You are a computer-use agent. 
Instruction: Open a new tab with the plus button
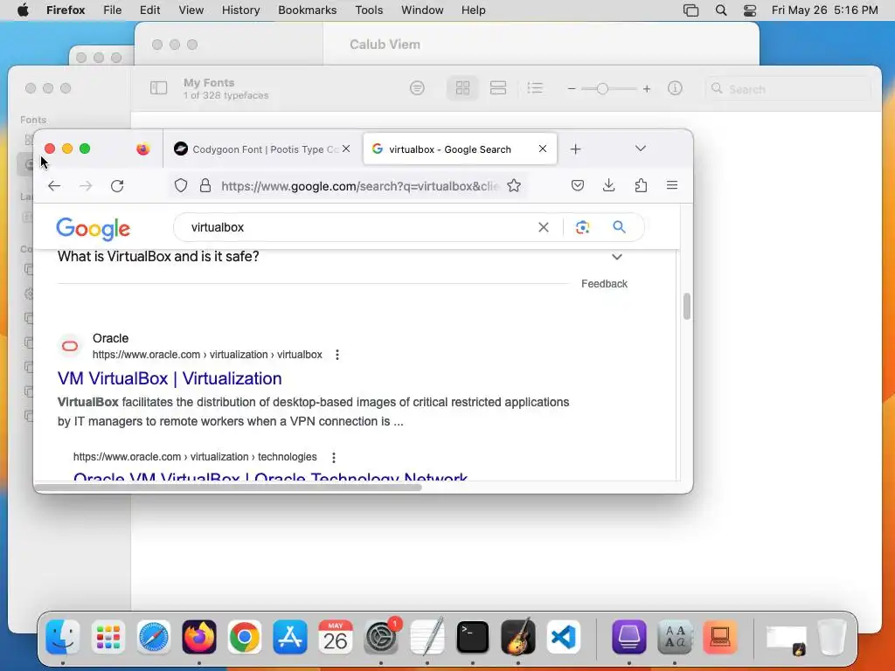coord(575,149)
